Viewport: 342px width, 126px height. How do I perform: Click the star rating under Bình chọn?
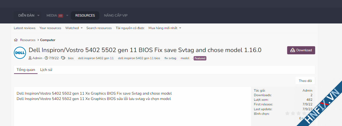(296, 114)
